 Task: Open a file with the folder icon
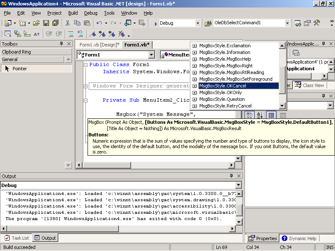click(36, 23)
